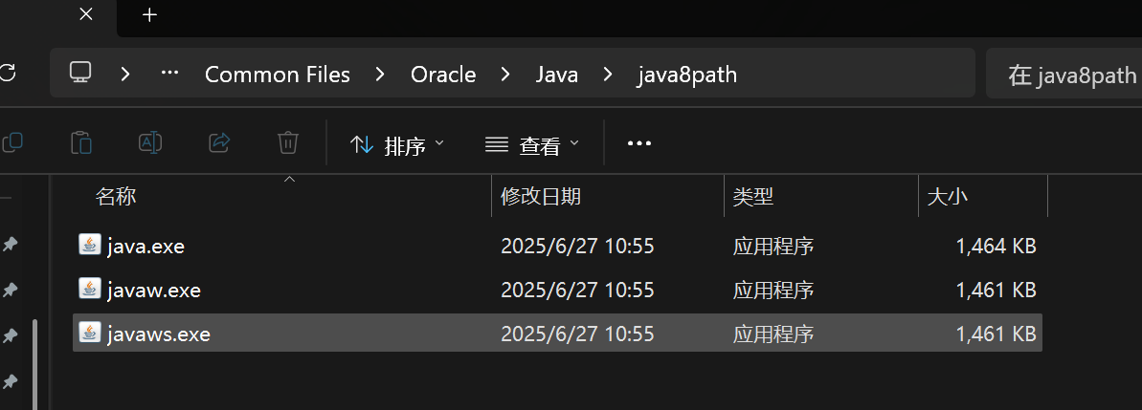Image resolution: width=1142 pixels, height=410 pixels.
Task: Click the java.exe file icon
Action: [x=89, y=245]
